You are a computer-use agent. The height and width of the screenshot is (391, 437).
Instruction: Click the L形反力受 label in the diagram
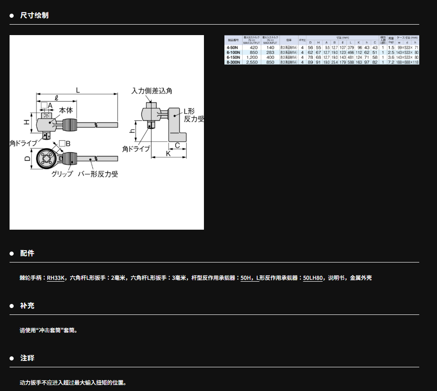(193, 115)
